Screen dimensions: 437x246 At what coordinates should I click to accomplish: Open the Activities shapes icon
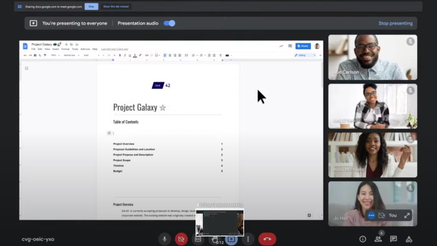coord(409,239)
